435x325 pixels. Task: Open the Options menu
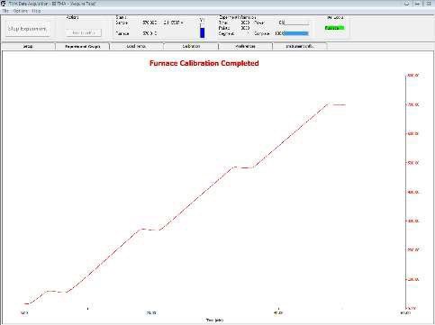pyautogui.click(x=21, y=11)
